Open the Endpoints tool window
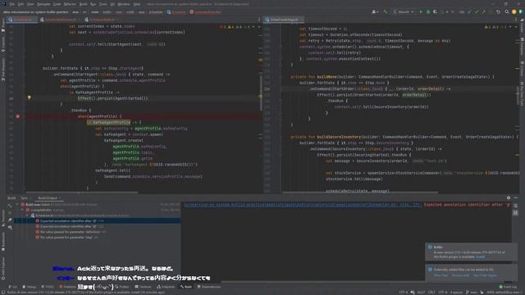Viewport: 525px width, 295px height. point(166,287)
